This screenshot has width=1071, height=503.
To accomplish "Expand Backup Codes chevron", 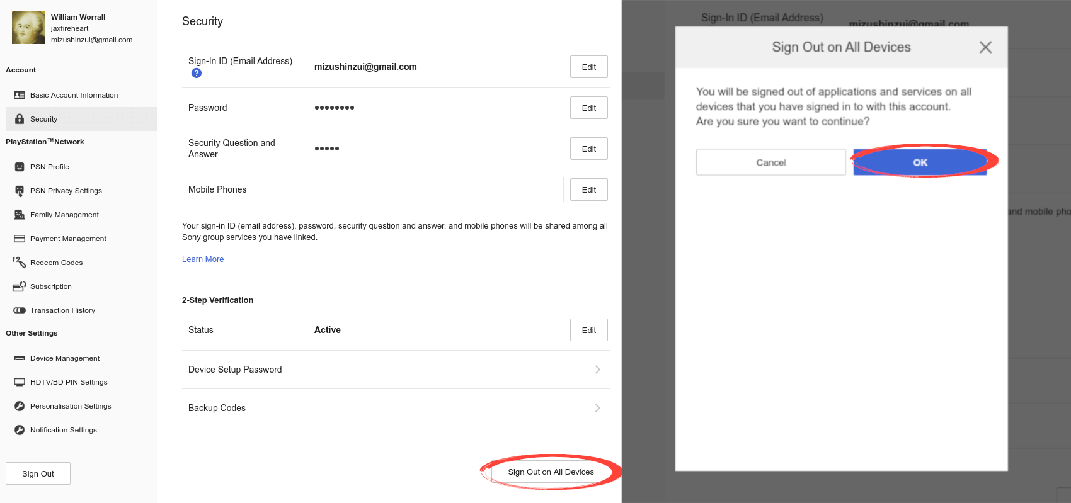I will pos(597,408).
